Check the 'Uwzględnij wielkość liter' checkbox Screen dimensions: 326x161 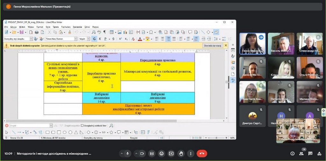click(x=82, y=125)
